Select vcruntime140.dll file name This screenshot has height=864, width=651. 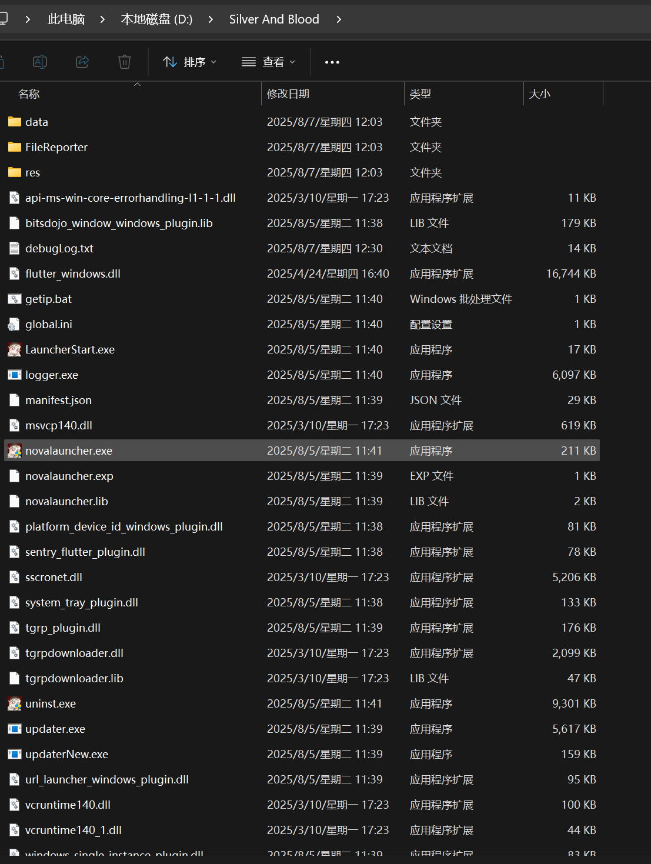click(68, 805)
